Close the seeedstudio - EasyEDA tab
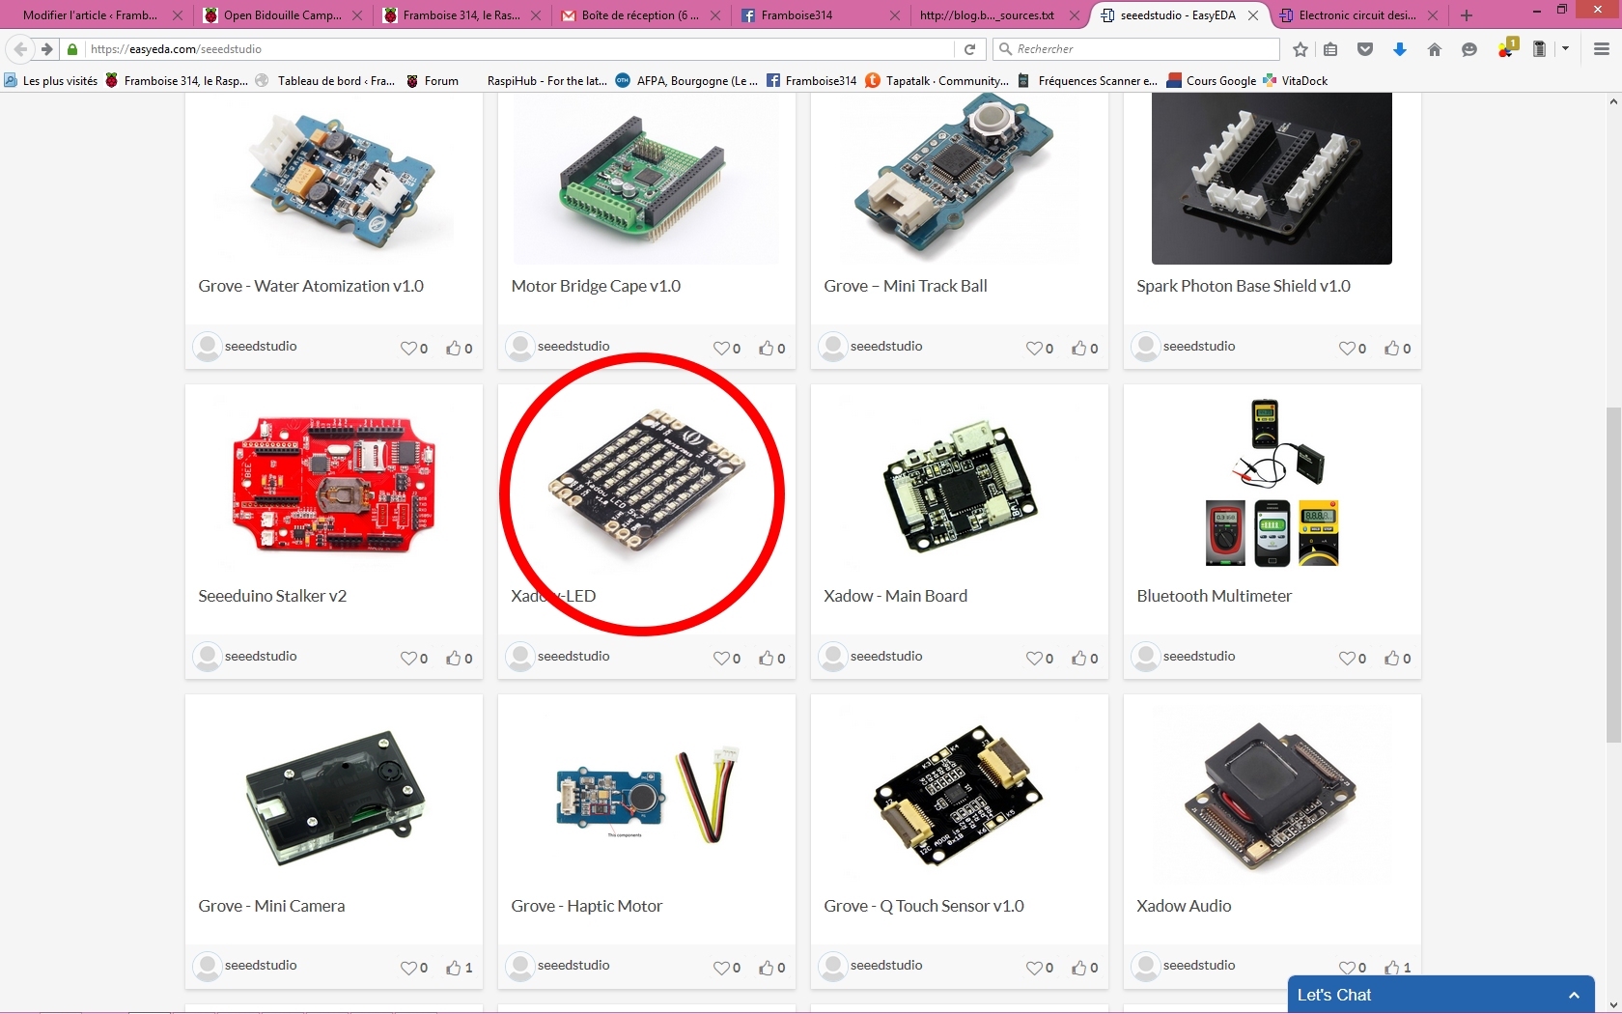Viewport: 1622px width, 1014px height. [x=1253, y=15]
